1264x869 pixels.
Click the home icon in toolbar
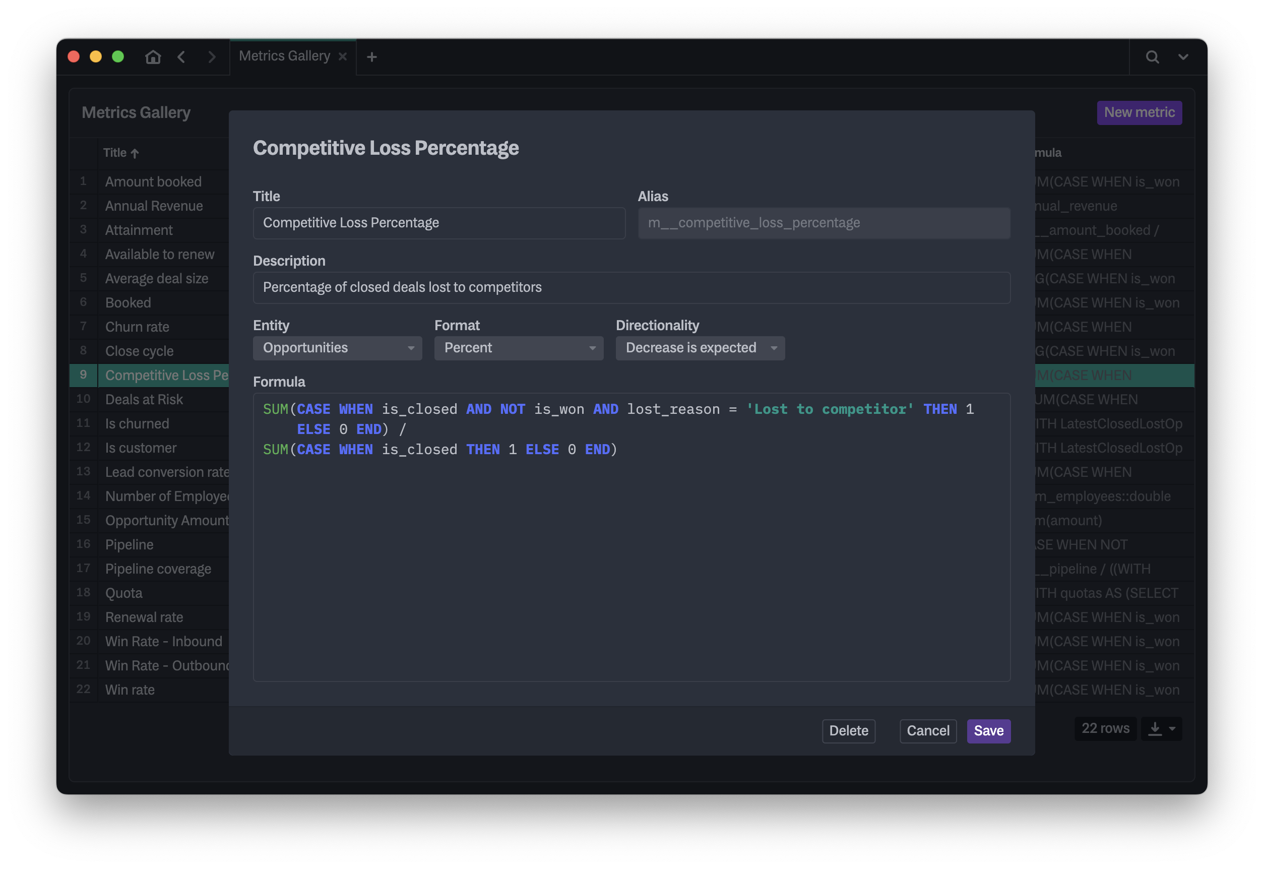click(x=153, y=56)
